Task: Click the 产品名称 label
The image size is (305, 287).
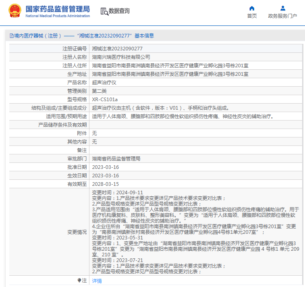Action: [x=77, y=83]
